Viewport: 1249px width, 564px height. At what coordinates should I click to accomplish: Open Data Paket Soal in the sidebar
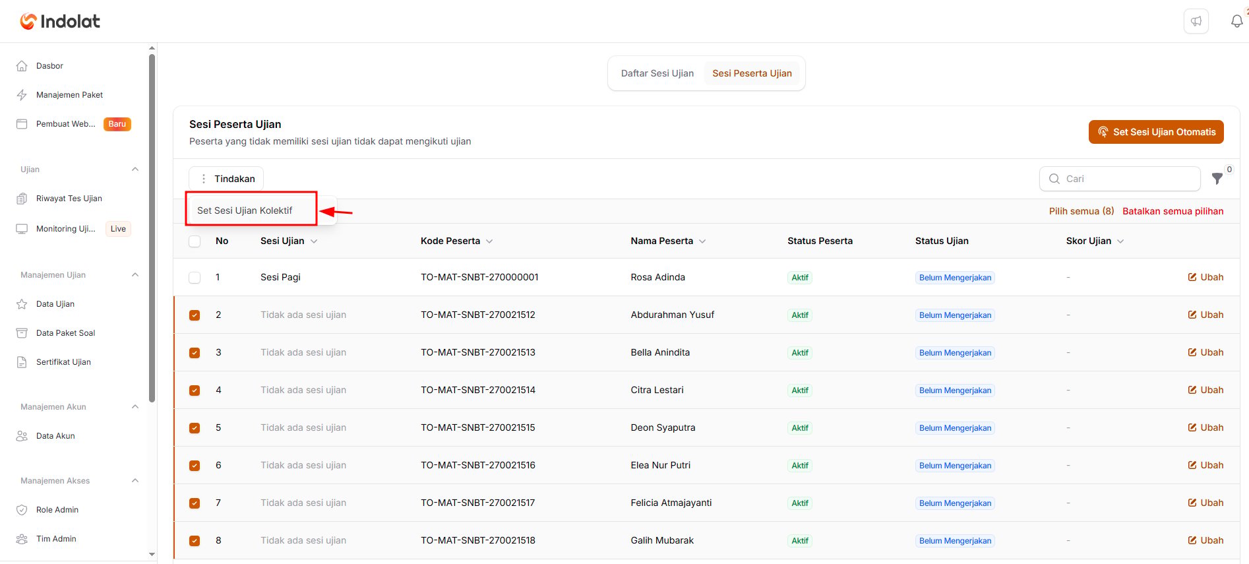click(x=65, y=333)
